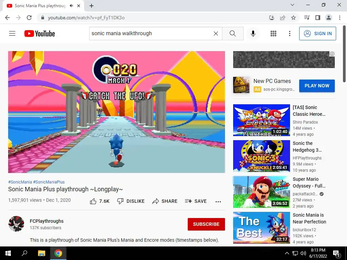
Task: Click the Sonic Mania is Near Perfection title
Action: (x=309, y=218)
